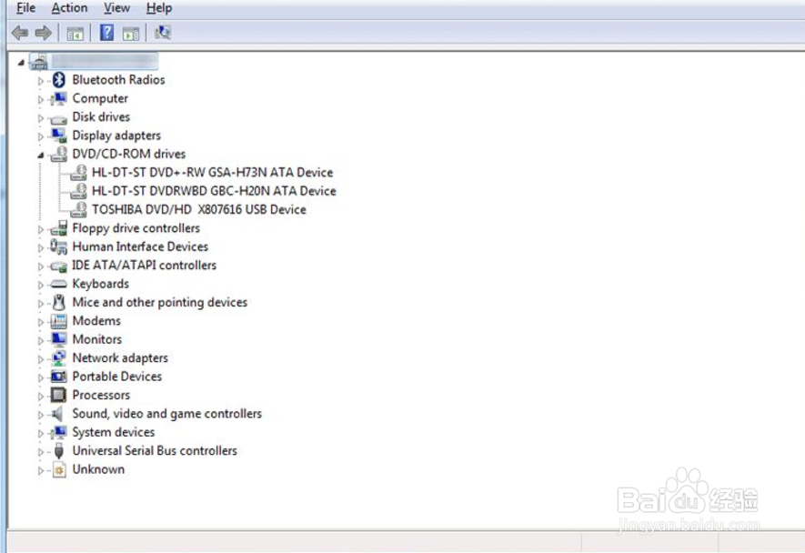Select the TOSHIBA DVD/HD X807616 USB Device icon
Viewport: 805px width, 553px height.
tap(77, 209)
